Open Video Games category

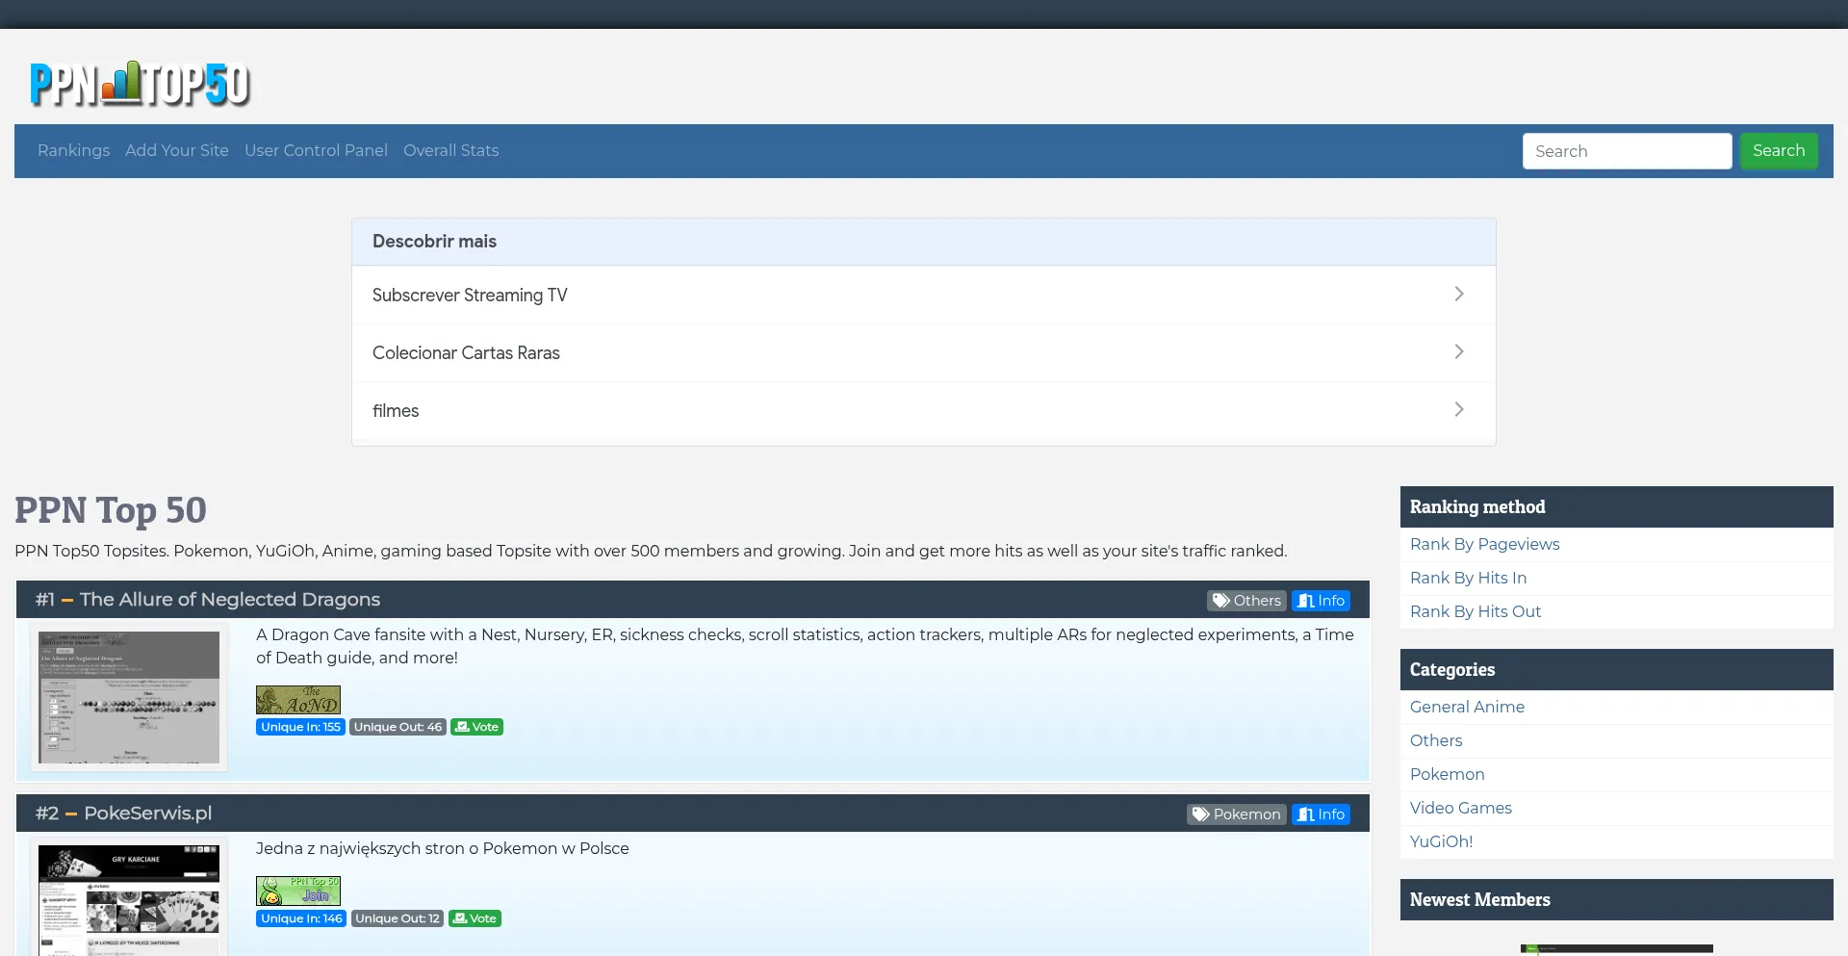coord(1460,808)
